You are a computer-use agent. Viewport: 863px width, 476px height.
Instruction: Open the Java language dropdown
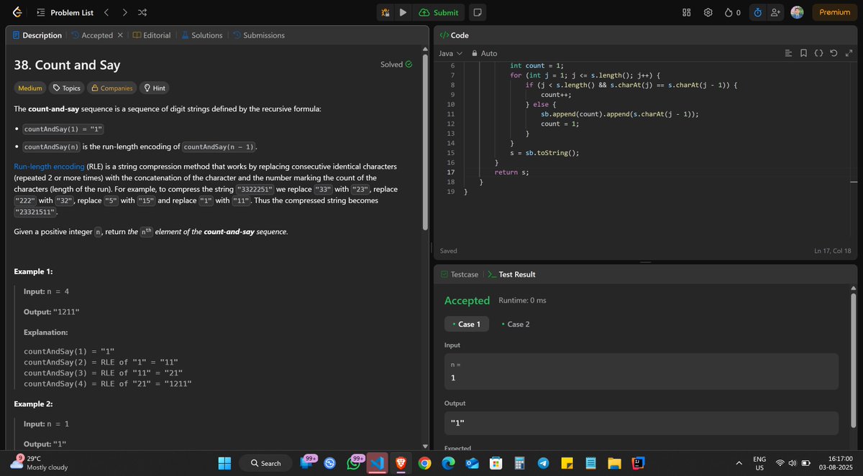(450, 53)
